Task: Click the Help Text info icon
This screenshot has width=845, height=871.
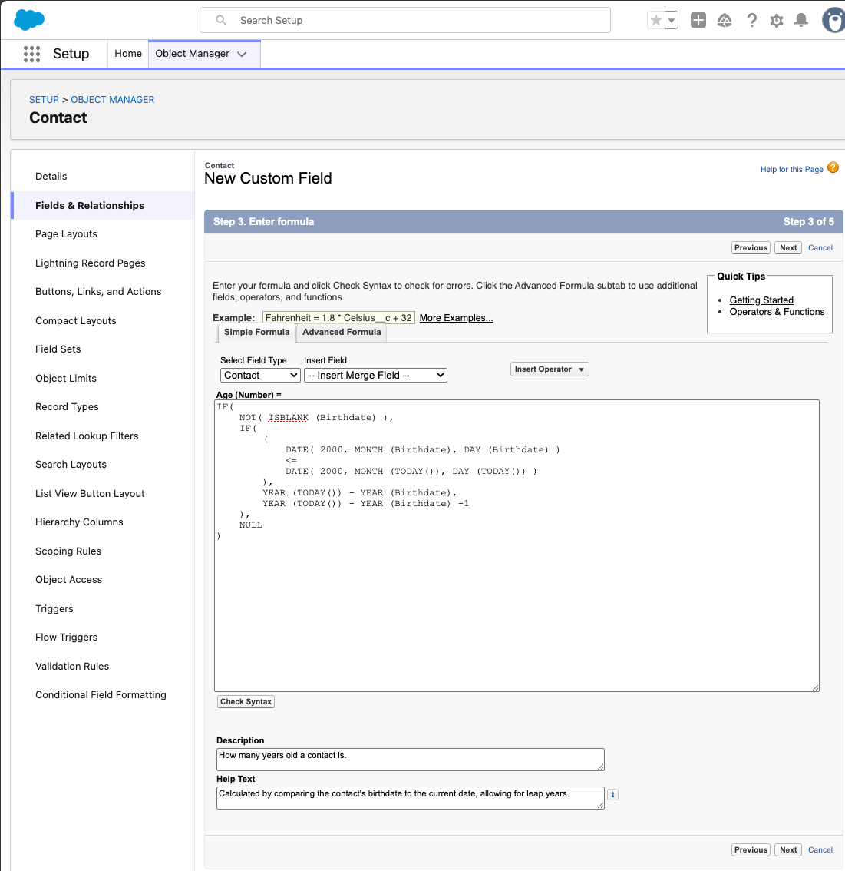Action: [x=612, y=795]
